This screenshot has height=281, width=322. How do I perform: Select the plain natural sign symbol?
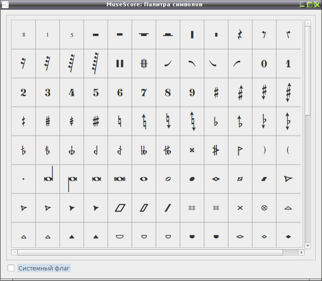click(x=120, y=121)
